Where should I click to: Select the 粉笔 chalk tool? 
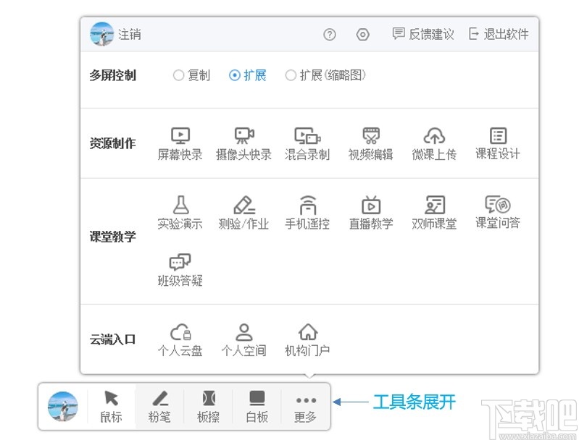[x=159, y=407]
